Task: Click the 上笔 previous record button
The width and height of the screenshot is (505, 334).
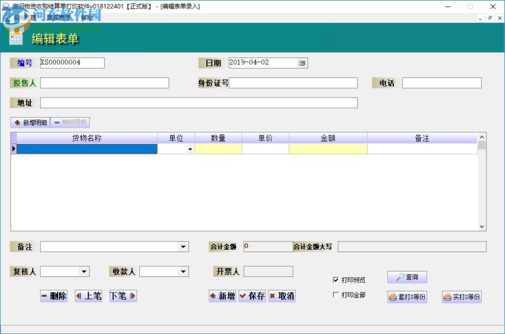Action: pos(88,296)
